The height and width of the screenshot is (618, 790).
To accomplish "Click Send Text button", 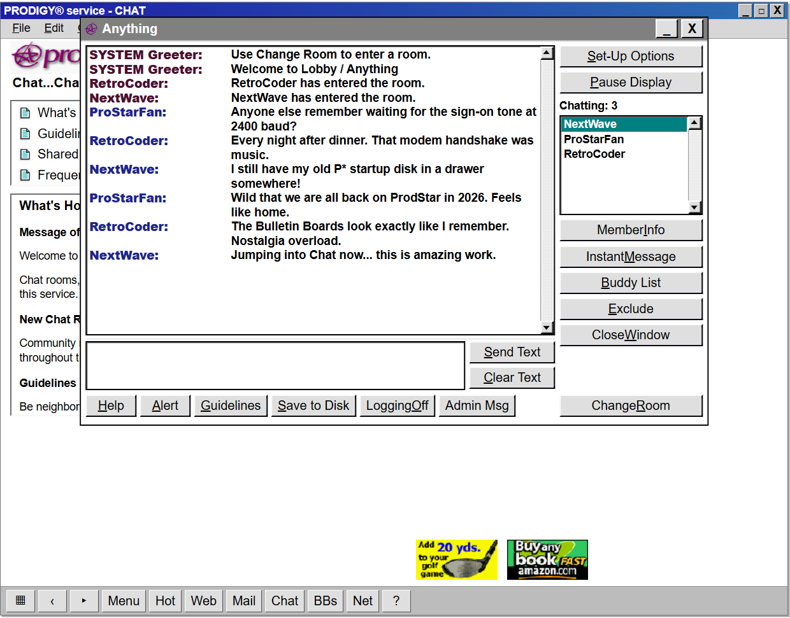I will click(512, 352).
